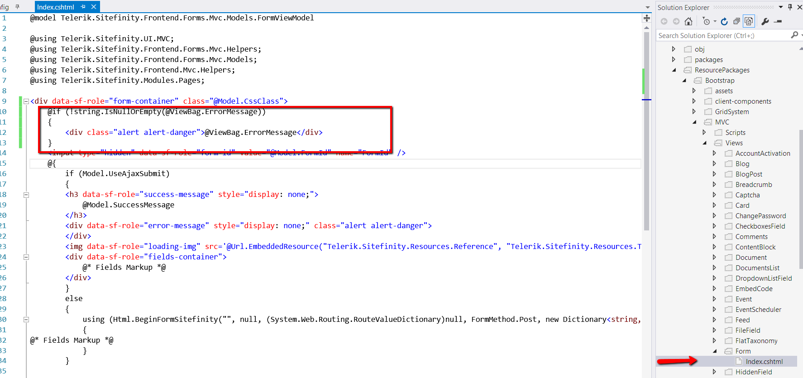Toggle auto-hide pin on Solution Explorer panel
The height and width of the screenshot is (378, 803).
(x=790, y=7)
